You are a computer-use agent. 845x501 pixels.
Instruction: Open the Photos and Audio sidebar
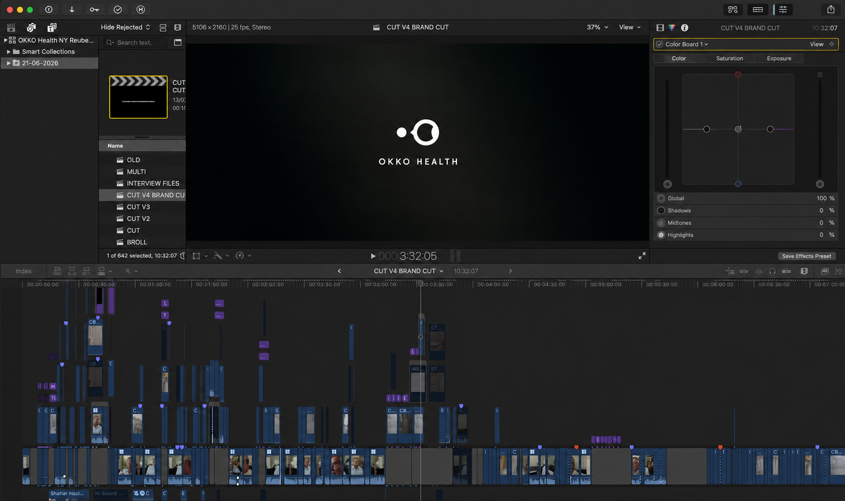pyautogui.click(x=31, y=27)
